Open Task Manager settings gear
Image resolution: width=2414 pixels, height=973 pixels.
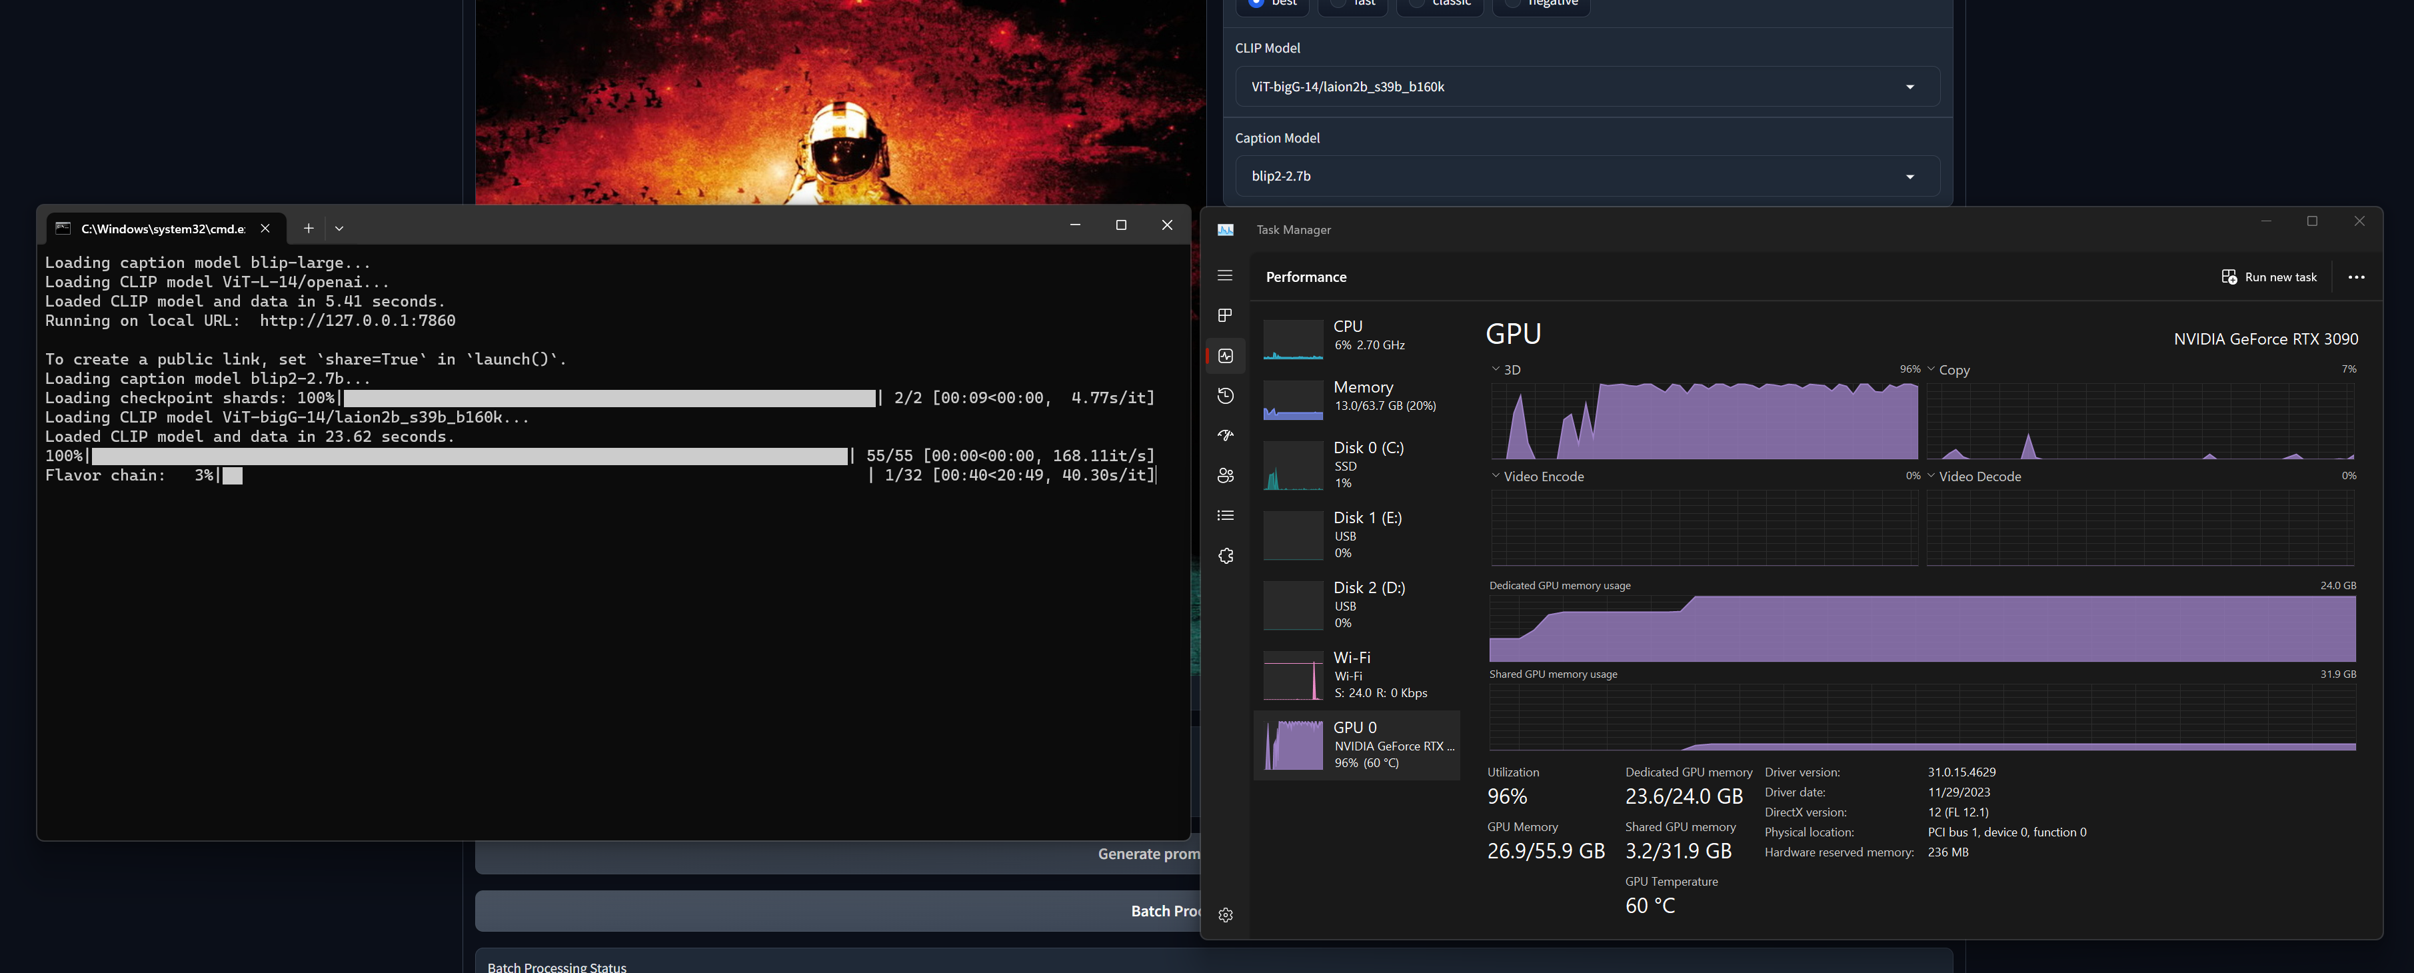(1225, 915)
